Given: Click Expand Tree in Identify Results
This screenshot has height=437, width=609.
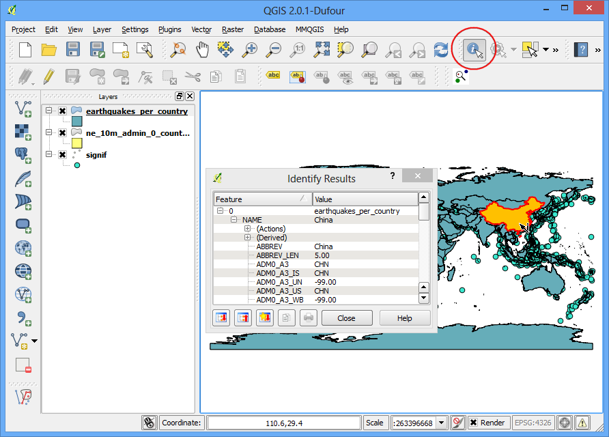Looking at the screenshot, I should (x=221, y=318).
